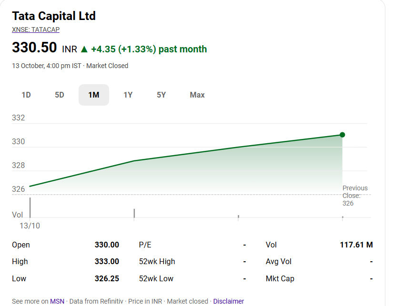Click the Previous Close 326 label
Viewport: 393px width, 306px height.
pyautogui.click(x=355, y=196)
